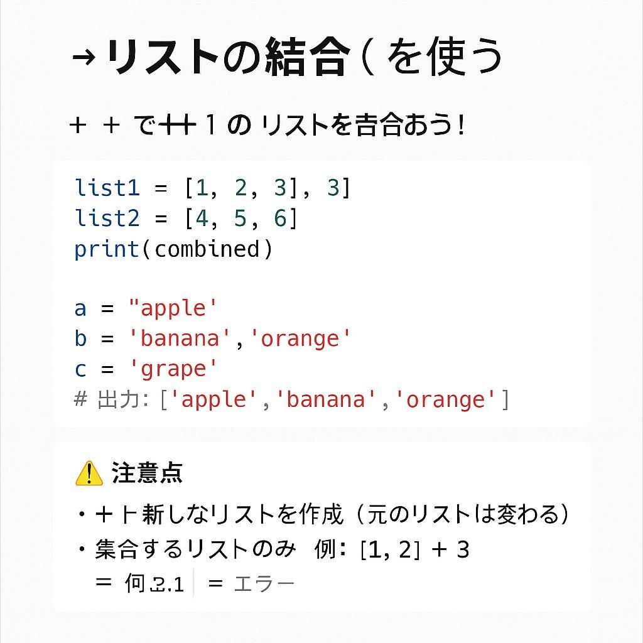Click the list1 assignment code line
The image size is (643, 643).
click(212, 188)
